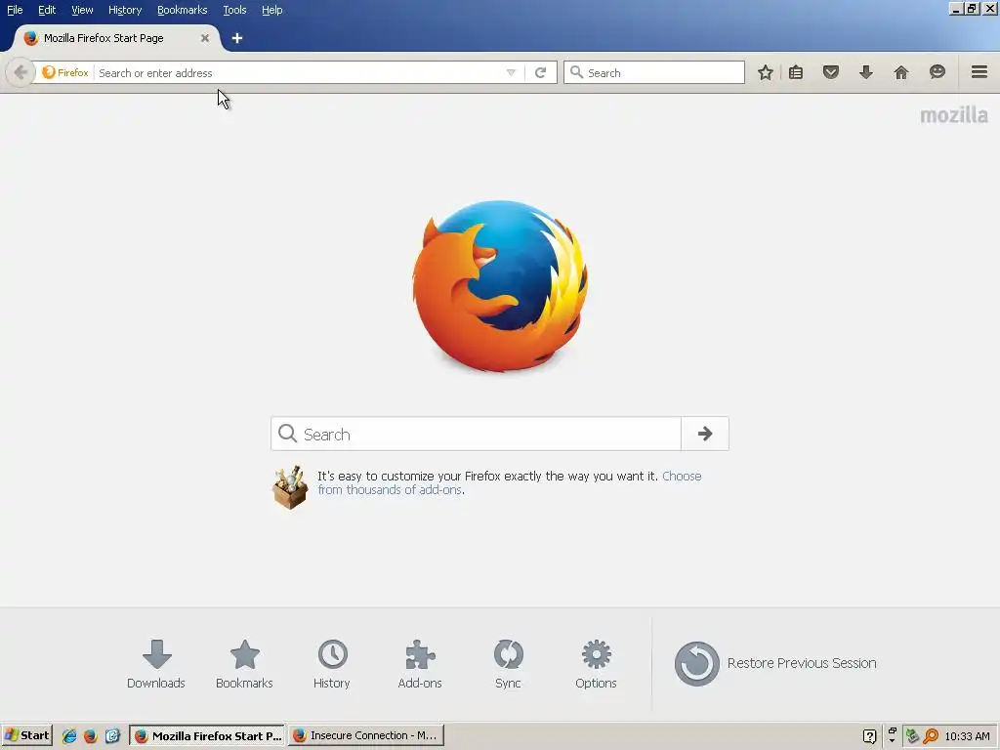The width and height of the screenshot is (1000, 750).
Task: Click the 10:33 AM clock
Action: [967, 736]
